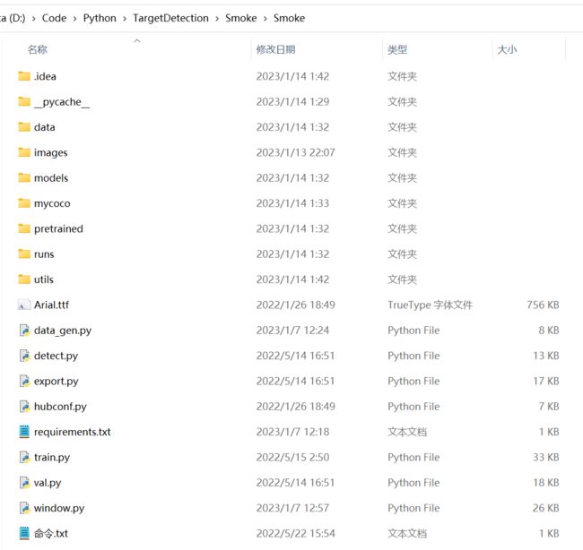This screenshot has height=550, width=583.
Task: Click the '17 KB' size of export.py
Action: pyautogui.click(x=546, y=381)
